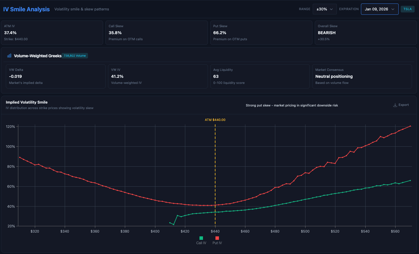The image size is (419, 254).
Task: Click the TSLA ticker badge
Action: pyautogui.click(x=407, y=9)
